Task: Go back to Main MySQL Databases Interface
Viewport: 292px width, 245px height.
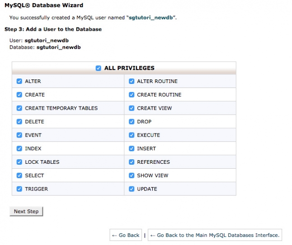Action: click(215, 235)
